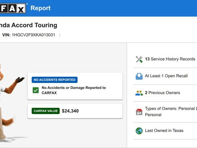Click the $24,340 value amount
Screen dimensions: 197x148
click(x=70, y=111)
